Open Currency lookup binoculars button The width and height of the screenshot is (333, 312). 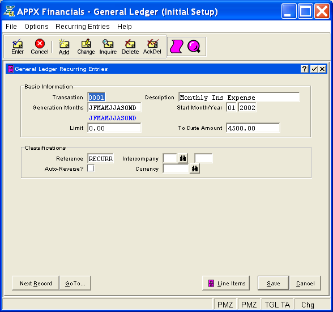pos(195,168)
